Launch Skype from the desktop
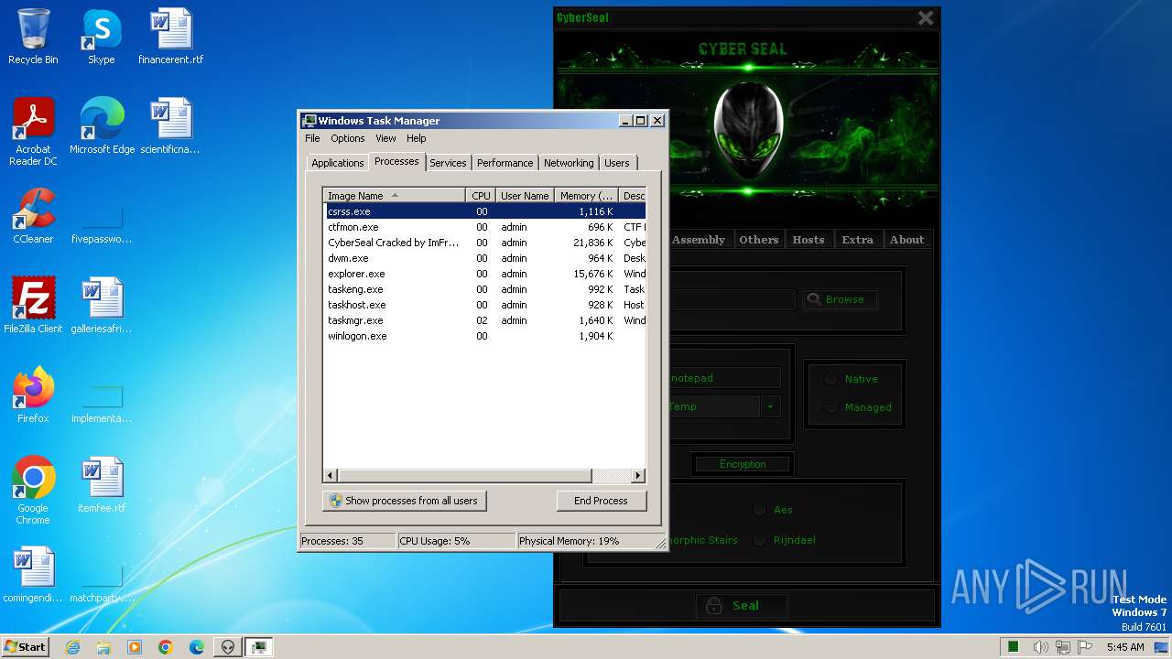 pyautogui.click(x=101, y=37)
